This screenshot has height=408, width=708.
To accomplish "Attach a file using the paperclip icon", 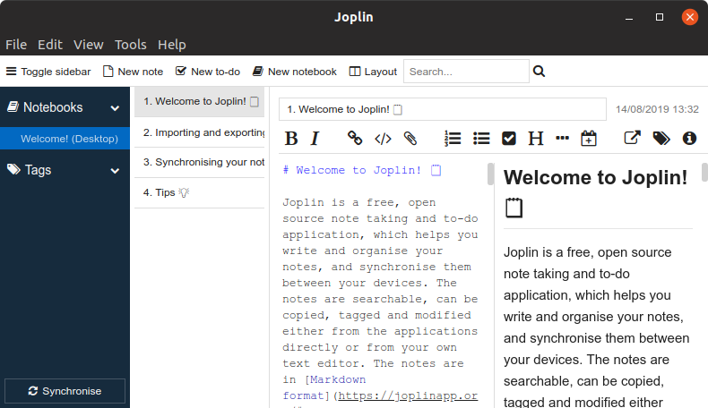I will (410, 138).
